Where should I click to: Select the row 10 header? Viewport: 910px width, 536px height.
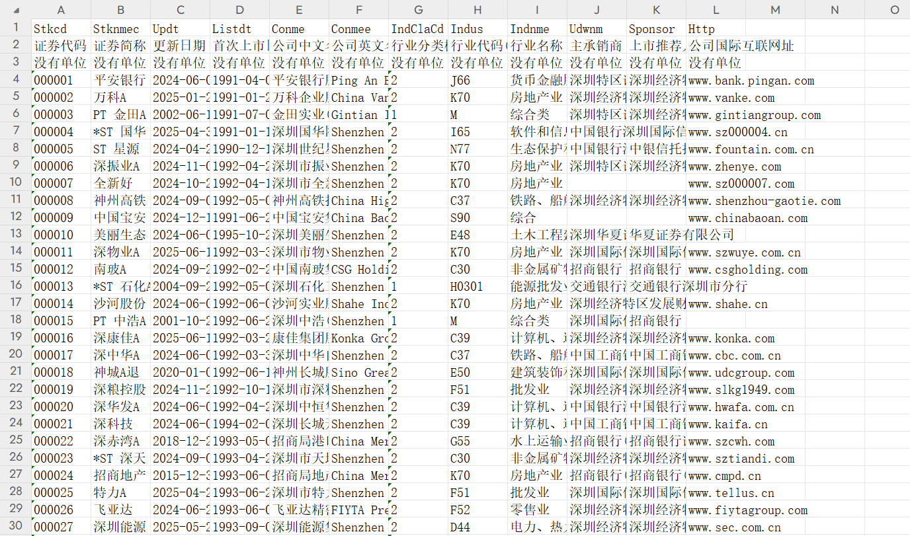click(x=16, y=183)
